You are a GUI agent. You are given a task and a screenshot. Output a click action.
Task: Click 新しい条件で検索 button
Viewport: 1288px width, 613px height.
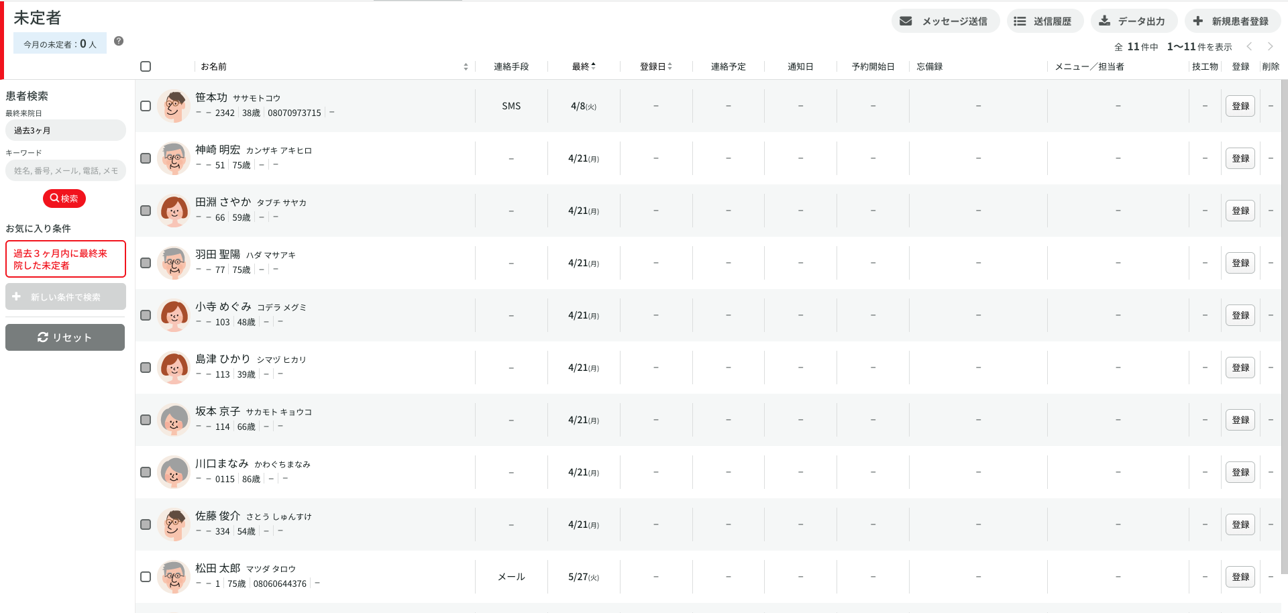pyautogui.click(x=65, y=296)
